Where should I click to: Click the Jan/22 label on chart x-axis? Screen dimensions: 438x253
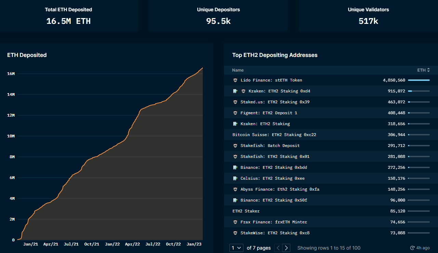pyautogui.click(x=112, y=244)
